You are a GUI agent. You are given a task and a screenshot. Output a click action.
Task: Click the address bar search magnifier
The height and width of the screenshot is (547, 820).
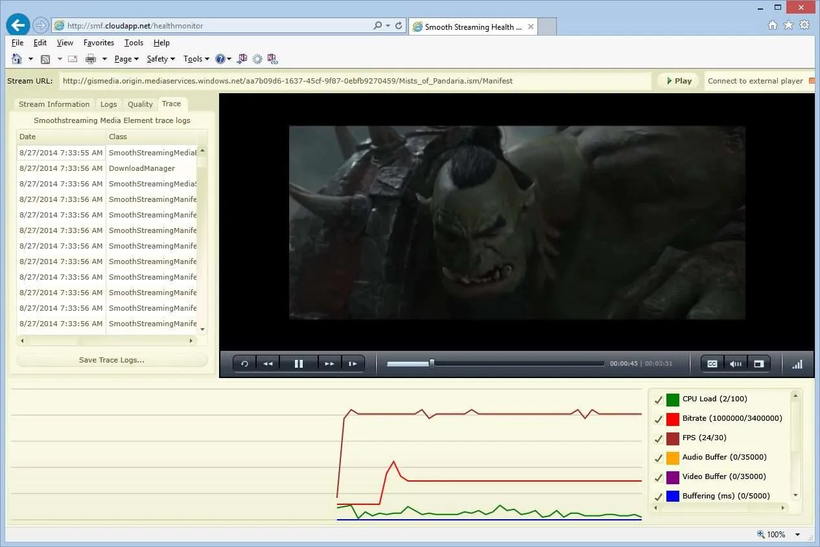pos(378,26)
